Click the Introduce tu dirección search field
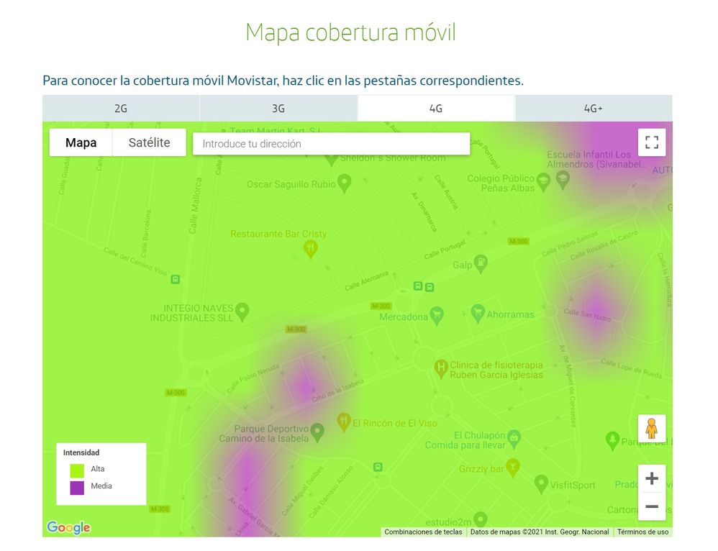This screenshot has height=551, width=718. tap(331, 143)
